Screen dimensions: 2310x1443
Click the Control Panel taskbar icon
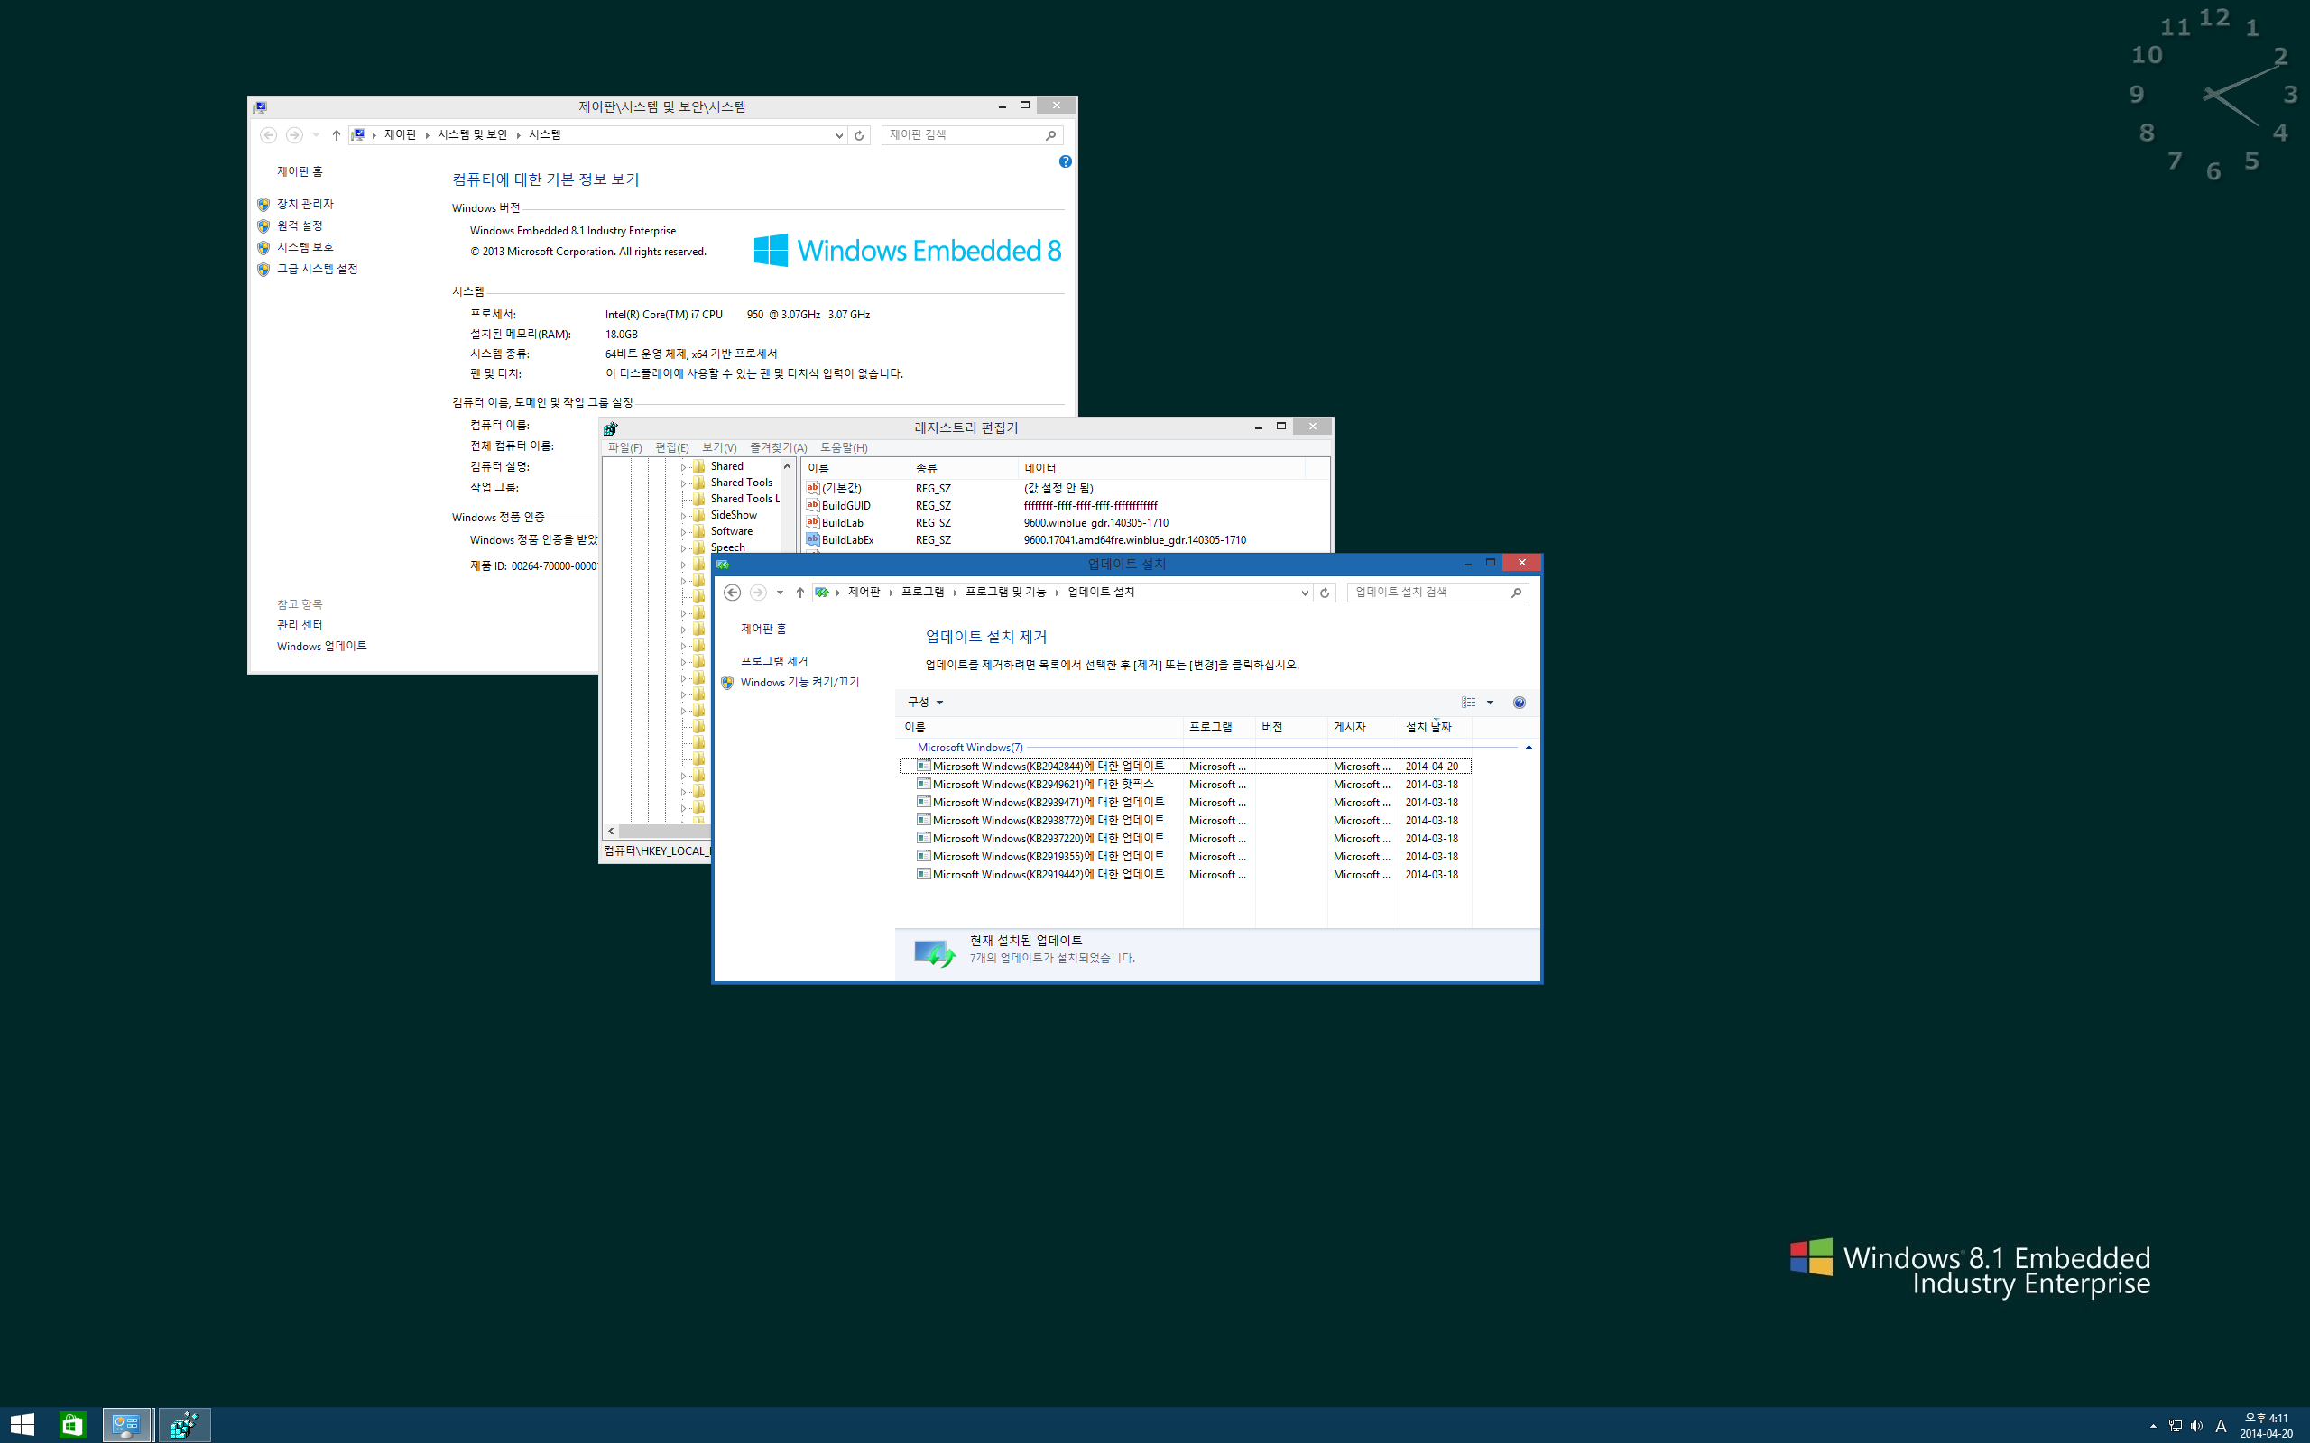(127, 1425)
